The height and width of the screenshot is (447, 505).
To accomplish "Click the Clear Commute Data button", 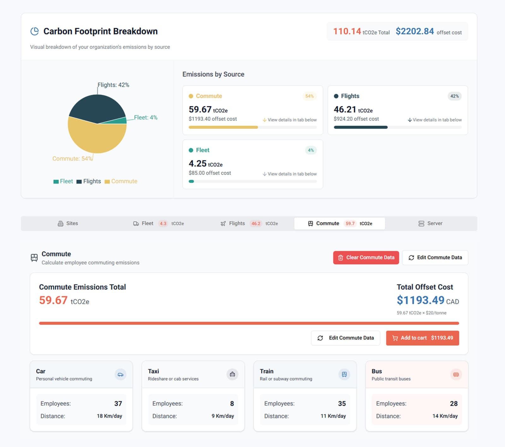I will [366, 258].
